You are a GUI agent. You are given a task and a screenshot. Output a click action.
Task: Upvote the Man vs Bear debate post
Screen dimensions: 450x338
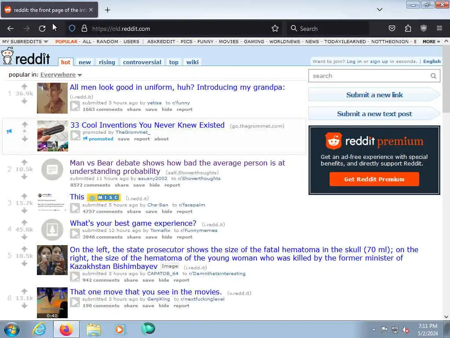(25, 162)
